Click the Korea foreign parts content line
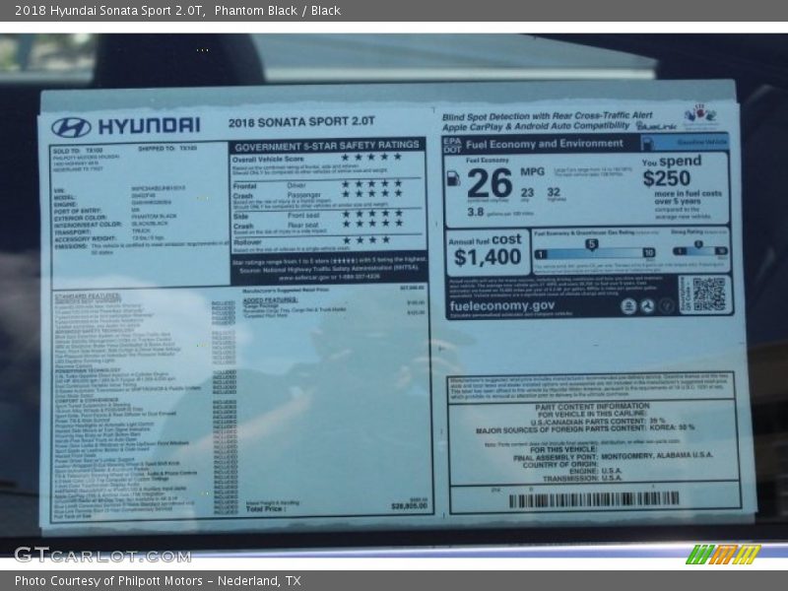Viewport: 788px width, 591px height. (x=585, y=428)
